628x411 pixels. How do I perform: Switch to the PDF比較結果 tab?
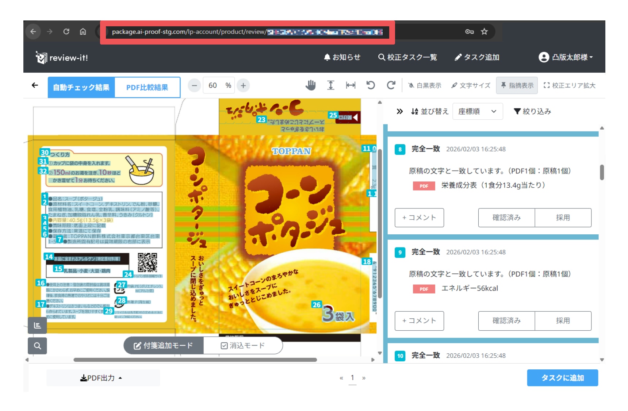pyautogui.click(x=147, y=88)
